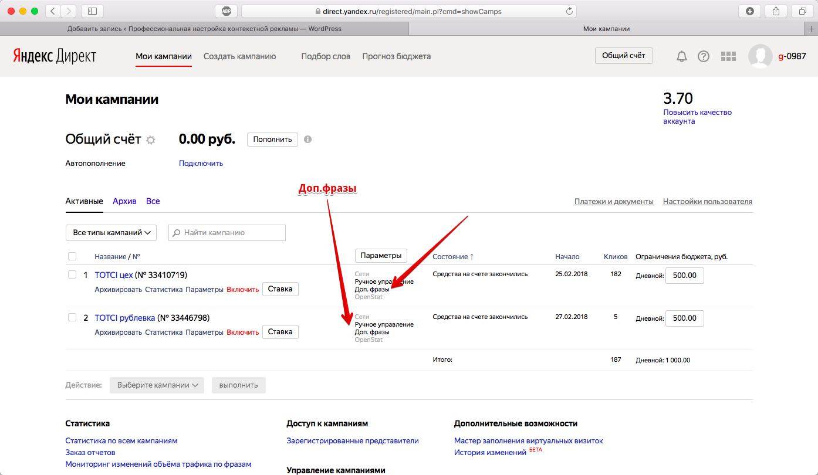The width and height of the screenshot is (818, 475).
Task: Click the help question mark icon
Action: click(x=704, y=56)
